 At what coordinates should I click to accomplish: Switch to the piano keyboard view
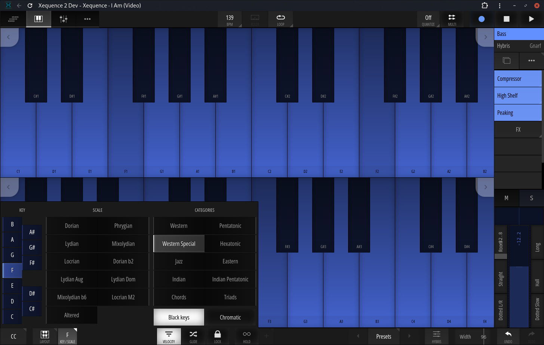[x=39, y=19]
